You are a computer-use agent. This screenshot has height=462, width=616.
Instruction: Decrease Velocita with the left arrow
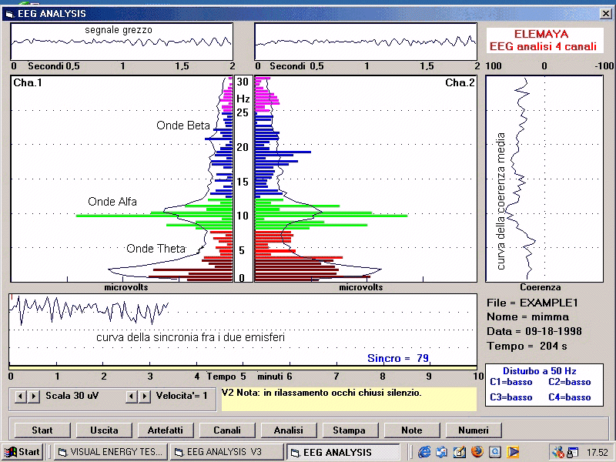pyautogui.click(x=132, y=396)
